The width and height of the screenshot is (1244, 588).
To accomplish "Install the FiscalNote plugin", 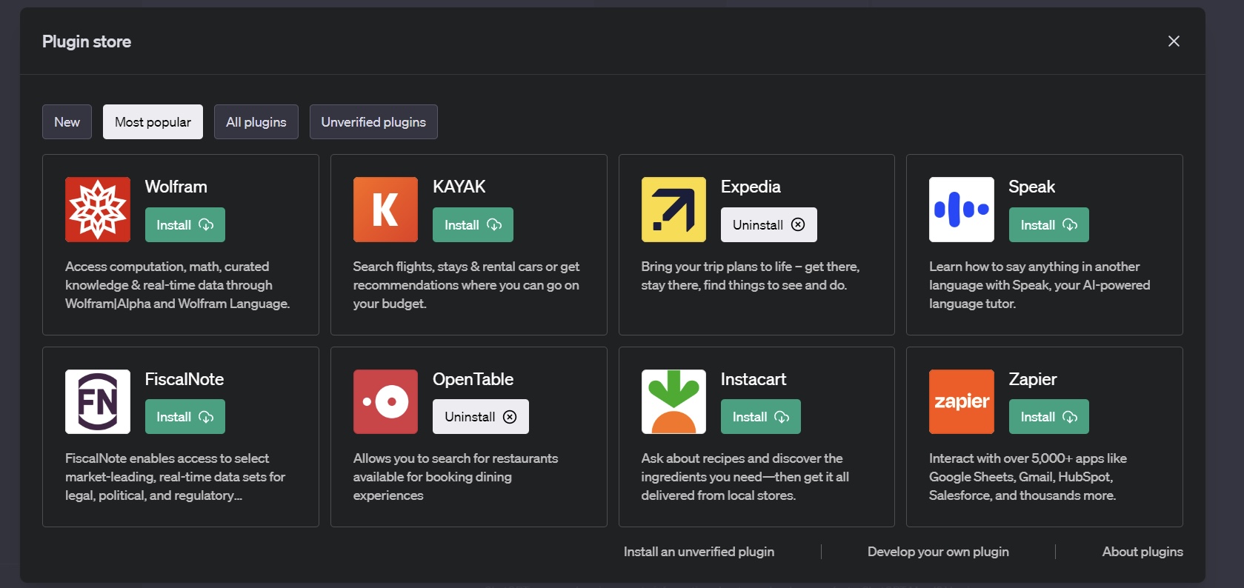I will click(x=185, y=417).
